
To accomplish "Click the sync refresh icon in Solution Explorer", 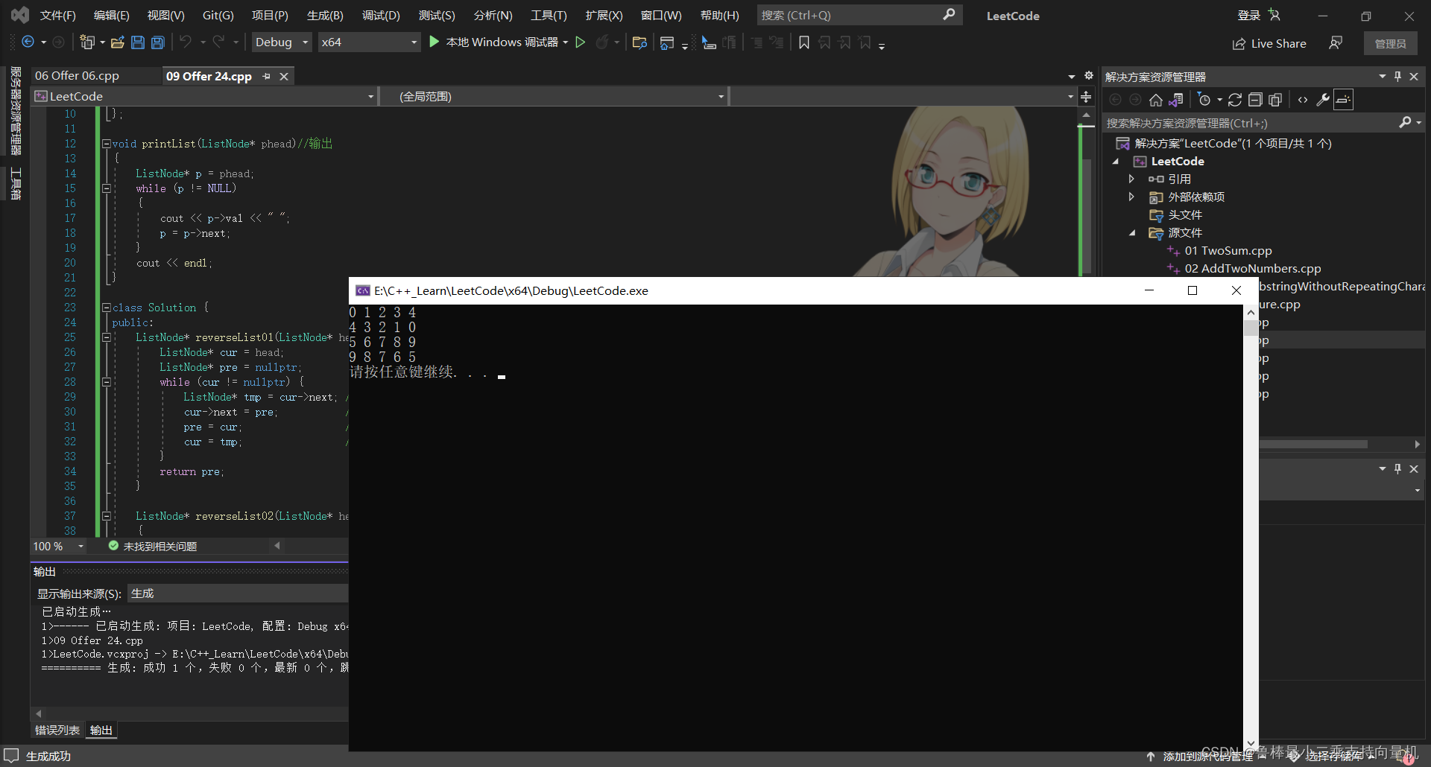I will [x=1235, y=100].
